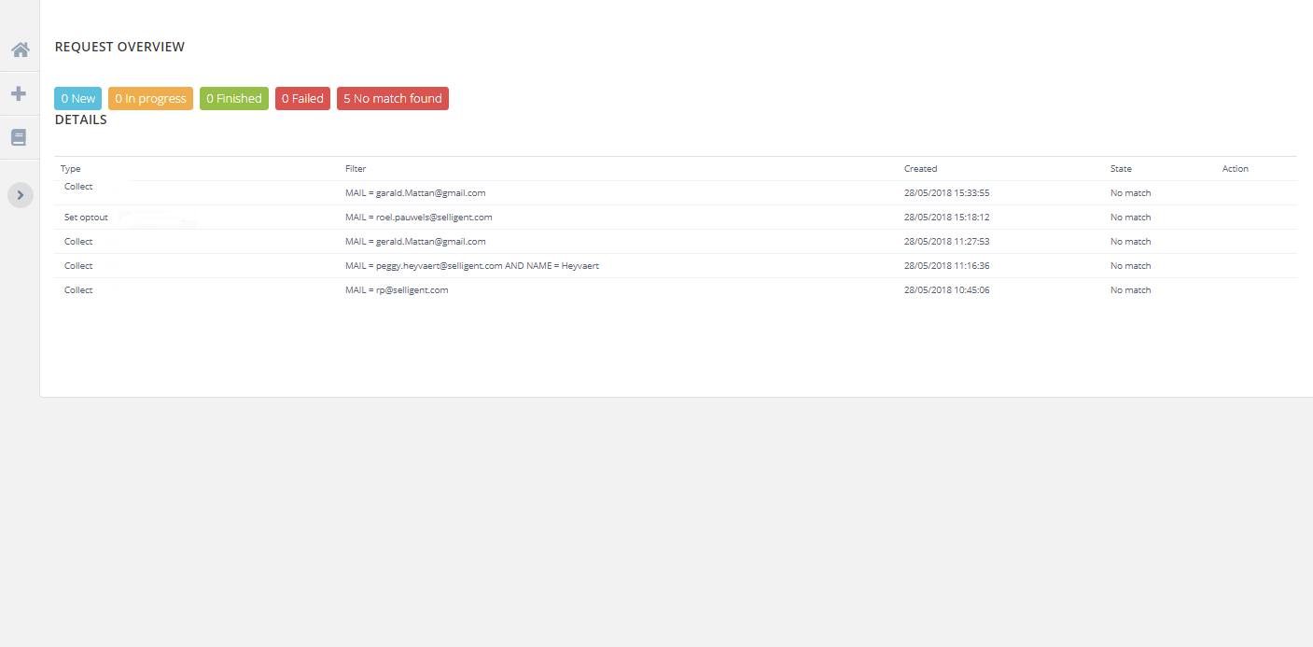Show requests under '0 Failed' badge
1313x647 pixels.
[x=302, y=98]
